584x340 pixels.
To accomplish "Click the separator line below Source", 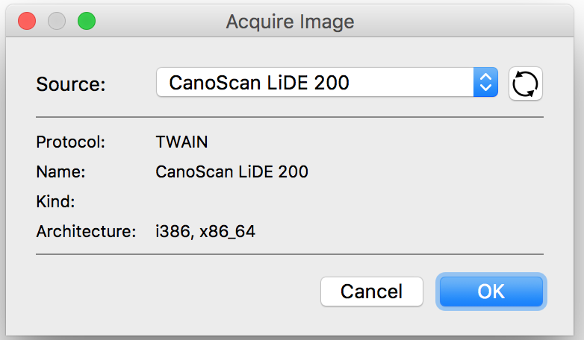I will pyautogui.click(x=290, y=117).
